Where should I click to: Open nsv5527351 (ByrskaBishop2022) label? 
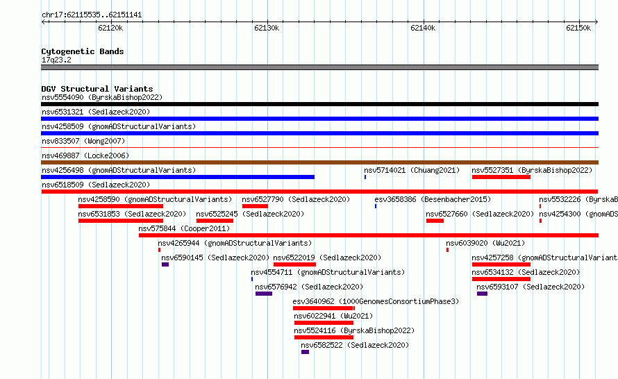click(532, 170)
